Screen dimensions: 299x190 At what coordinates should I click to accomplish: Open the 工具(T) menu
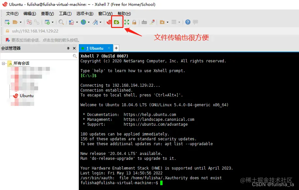click(x=65, y=14)
